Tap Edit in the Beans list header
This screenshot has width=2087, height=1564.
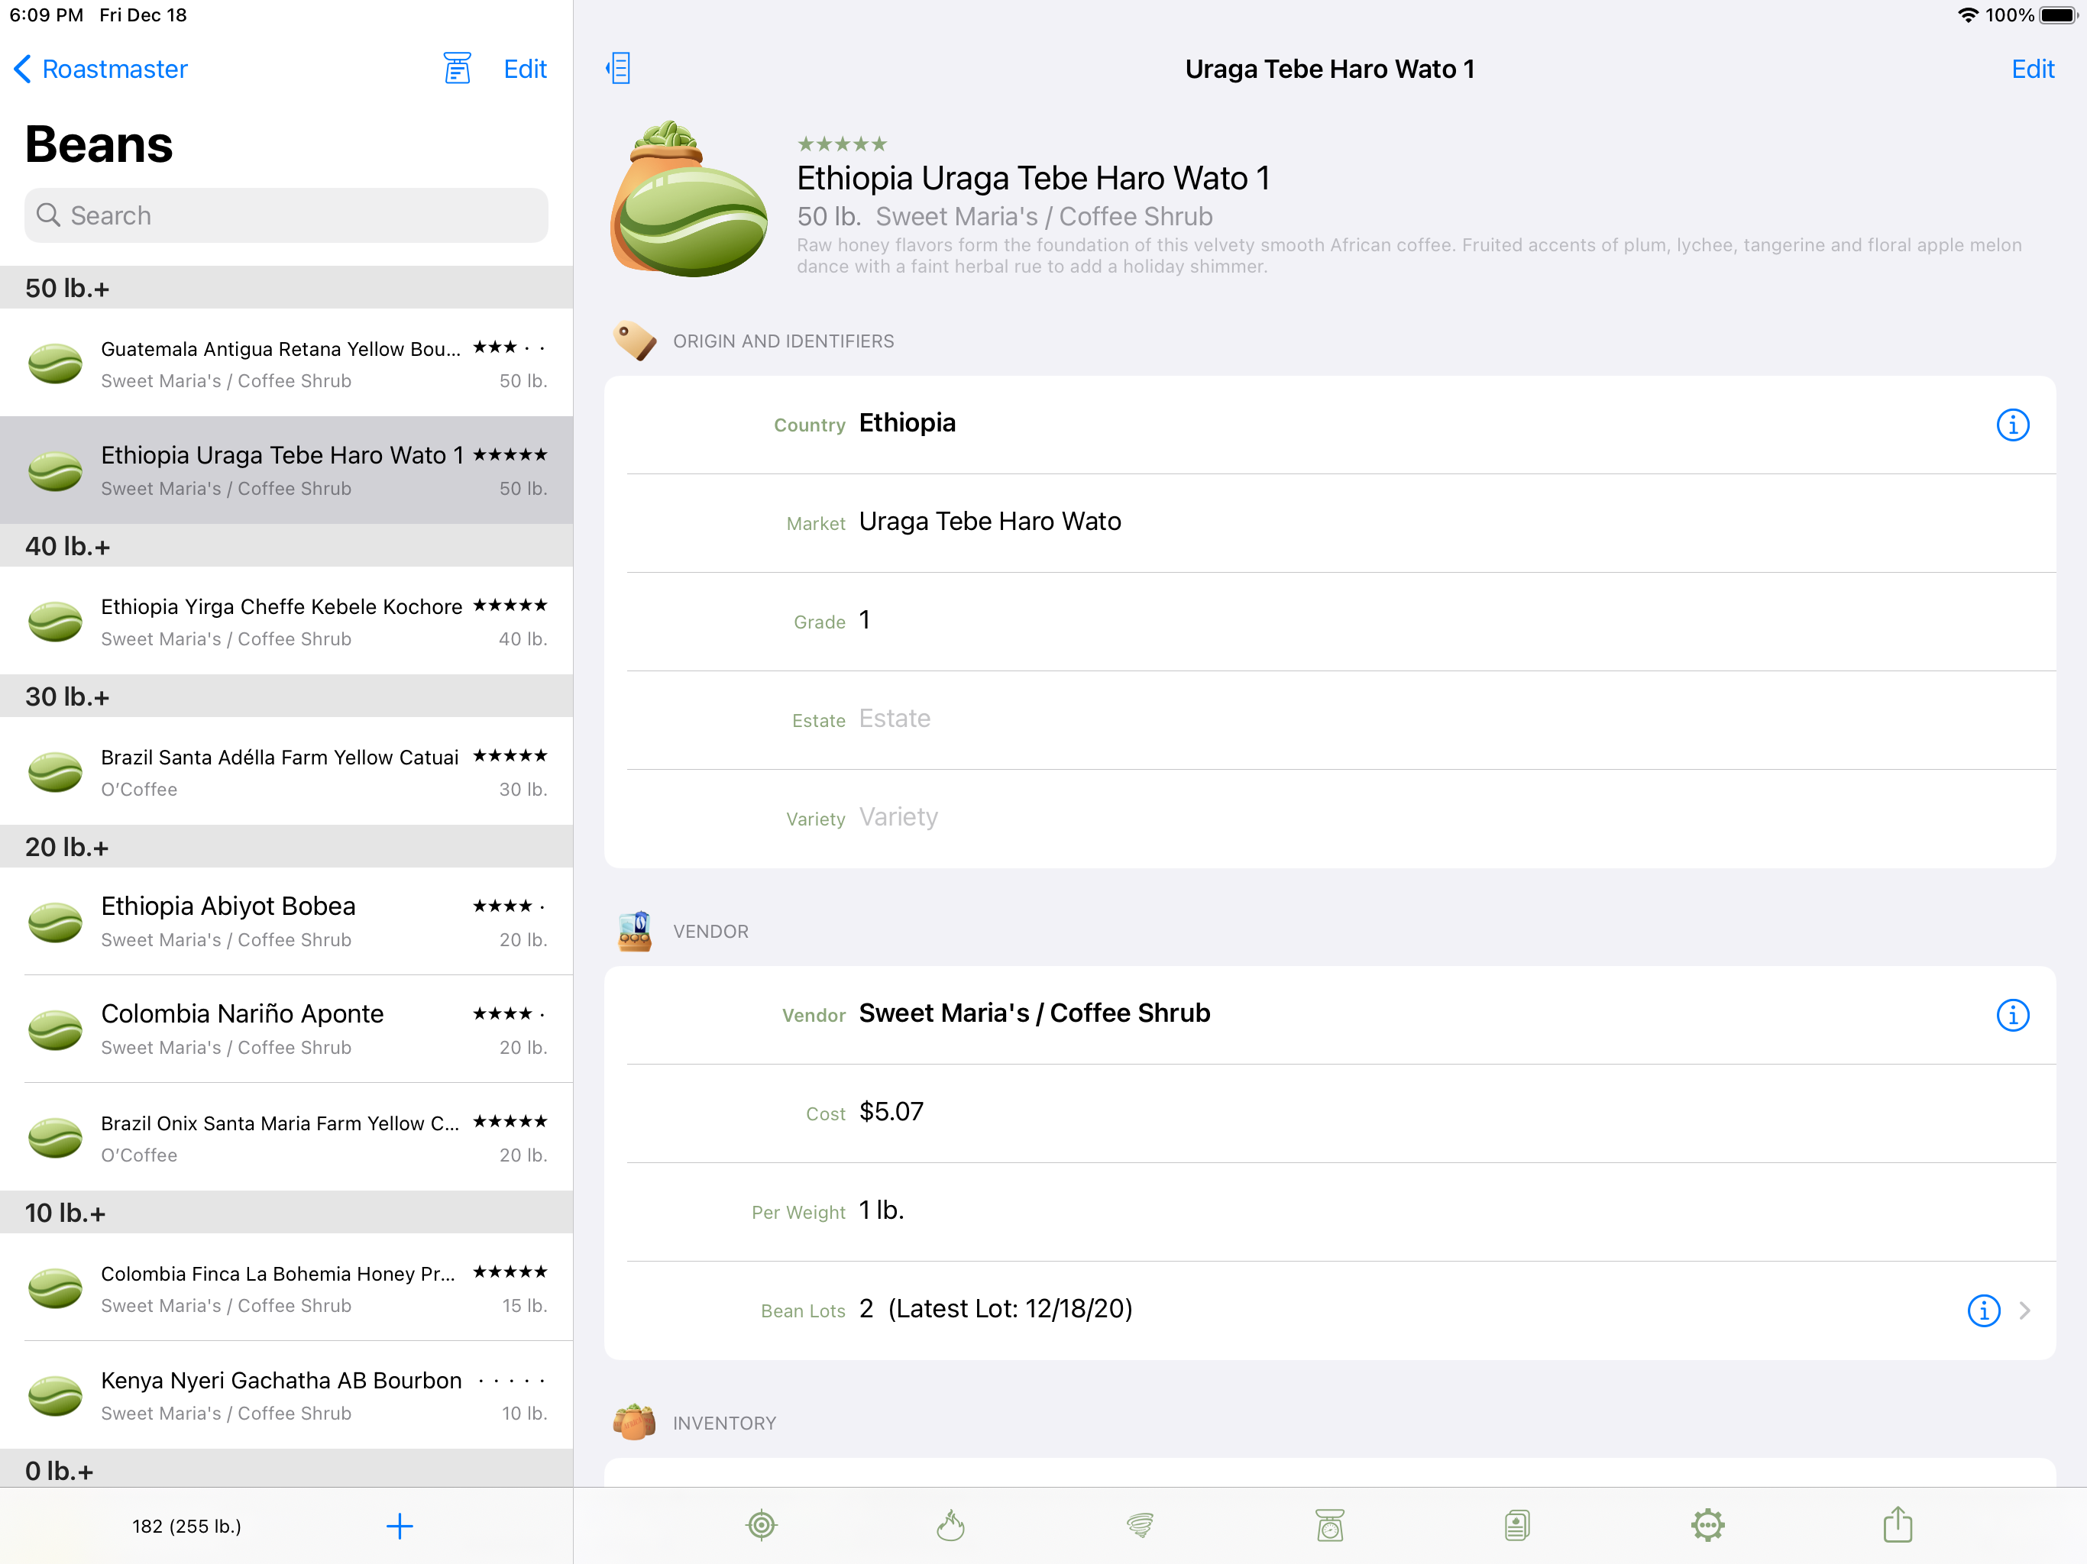(x=525, y=69)
